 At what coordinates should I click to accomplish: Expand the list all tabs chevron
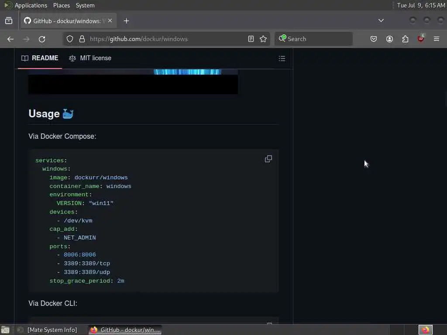381,21
